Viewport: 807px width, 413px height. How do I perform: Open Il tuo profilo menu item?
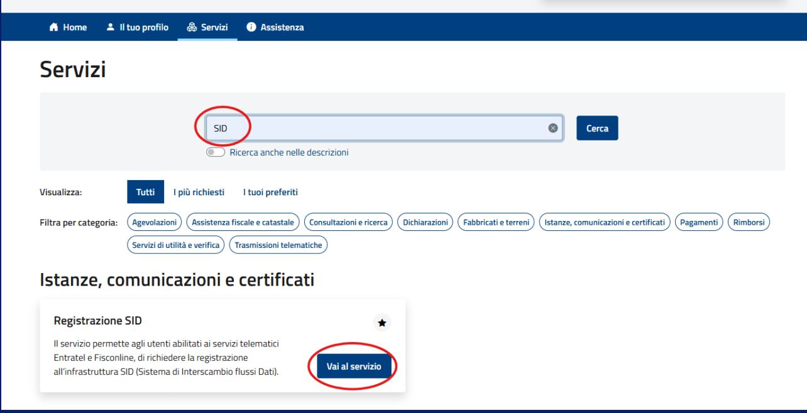[137, 28]
